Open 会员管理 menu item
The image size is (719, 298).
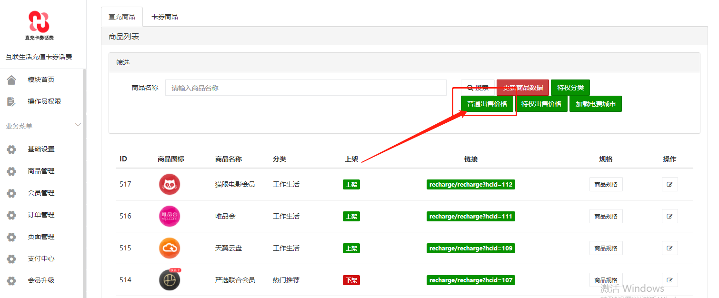coord(41,193)
